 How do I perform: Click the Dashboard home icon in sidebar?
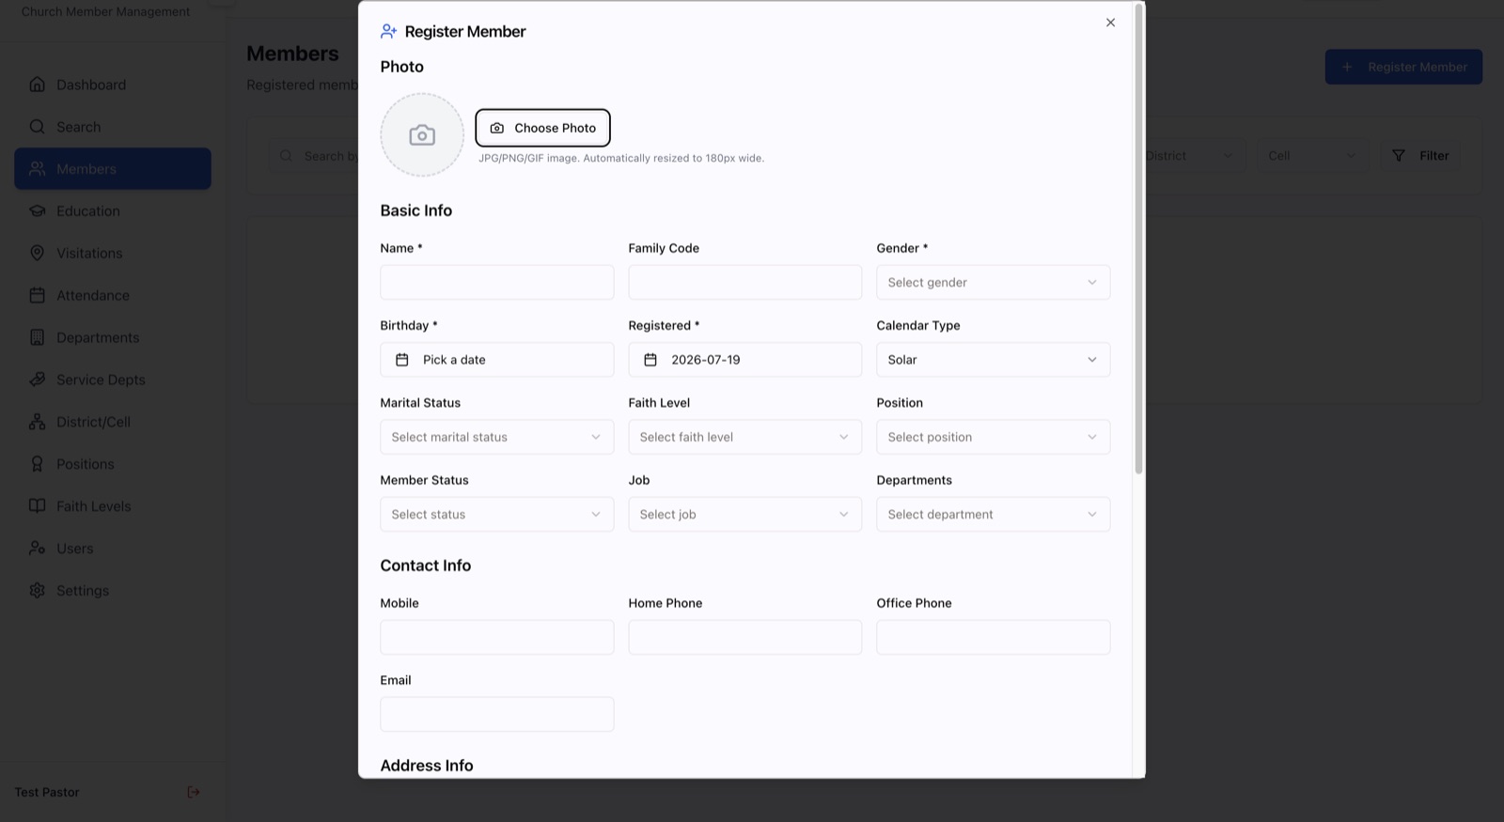[x=37, y=85]
